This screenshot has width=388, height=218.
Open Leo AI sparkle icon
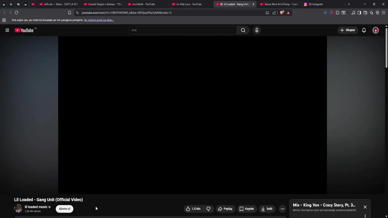tap(371, 13)
